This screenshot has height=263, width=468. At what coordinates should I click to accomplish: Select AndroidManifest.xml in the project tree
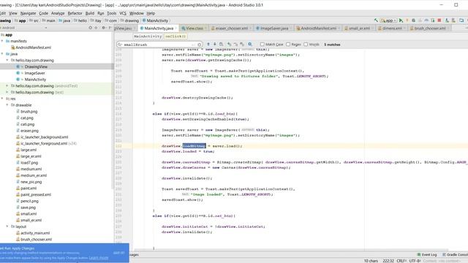click(33, 47)
